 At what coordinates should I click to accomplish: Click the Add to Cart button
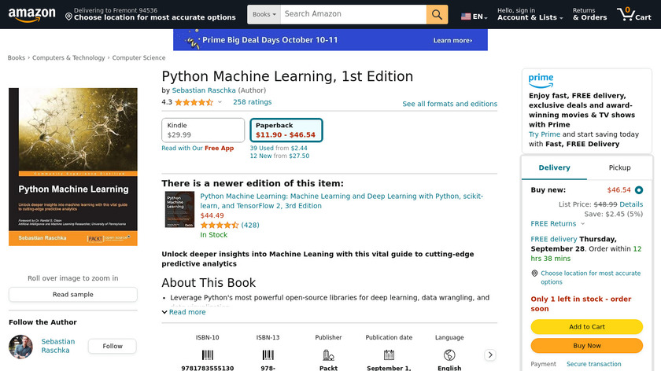[x=586, y=327]
